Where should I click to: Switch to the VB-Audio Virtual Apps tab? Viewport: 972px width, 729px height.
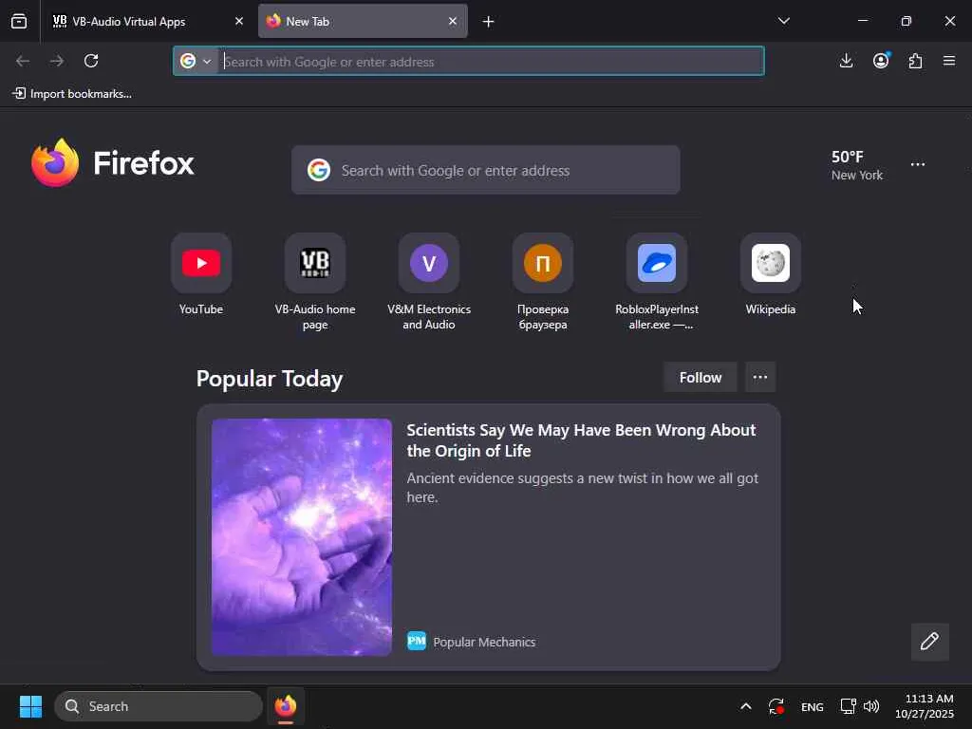[147, 21]
